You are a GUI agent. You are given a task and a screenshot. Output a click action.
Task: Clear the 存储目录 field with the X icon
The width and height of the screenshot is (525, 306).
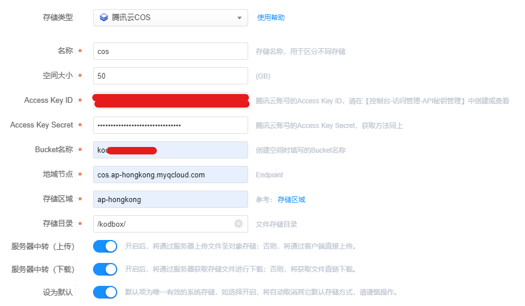pos(238,224)
